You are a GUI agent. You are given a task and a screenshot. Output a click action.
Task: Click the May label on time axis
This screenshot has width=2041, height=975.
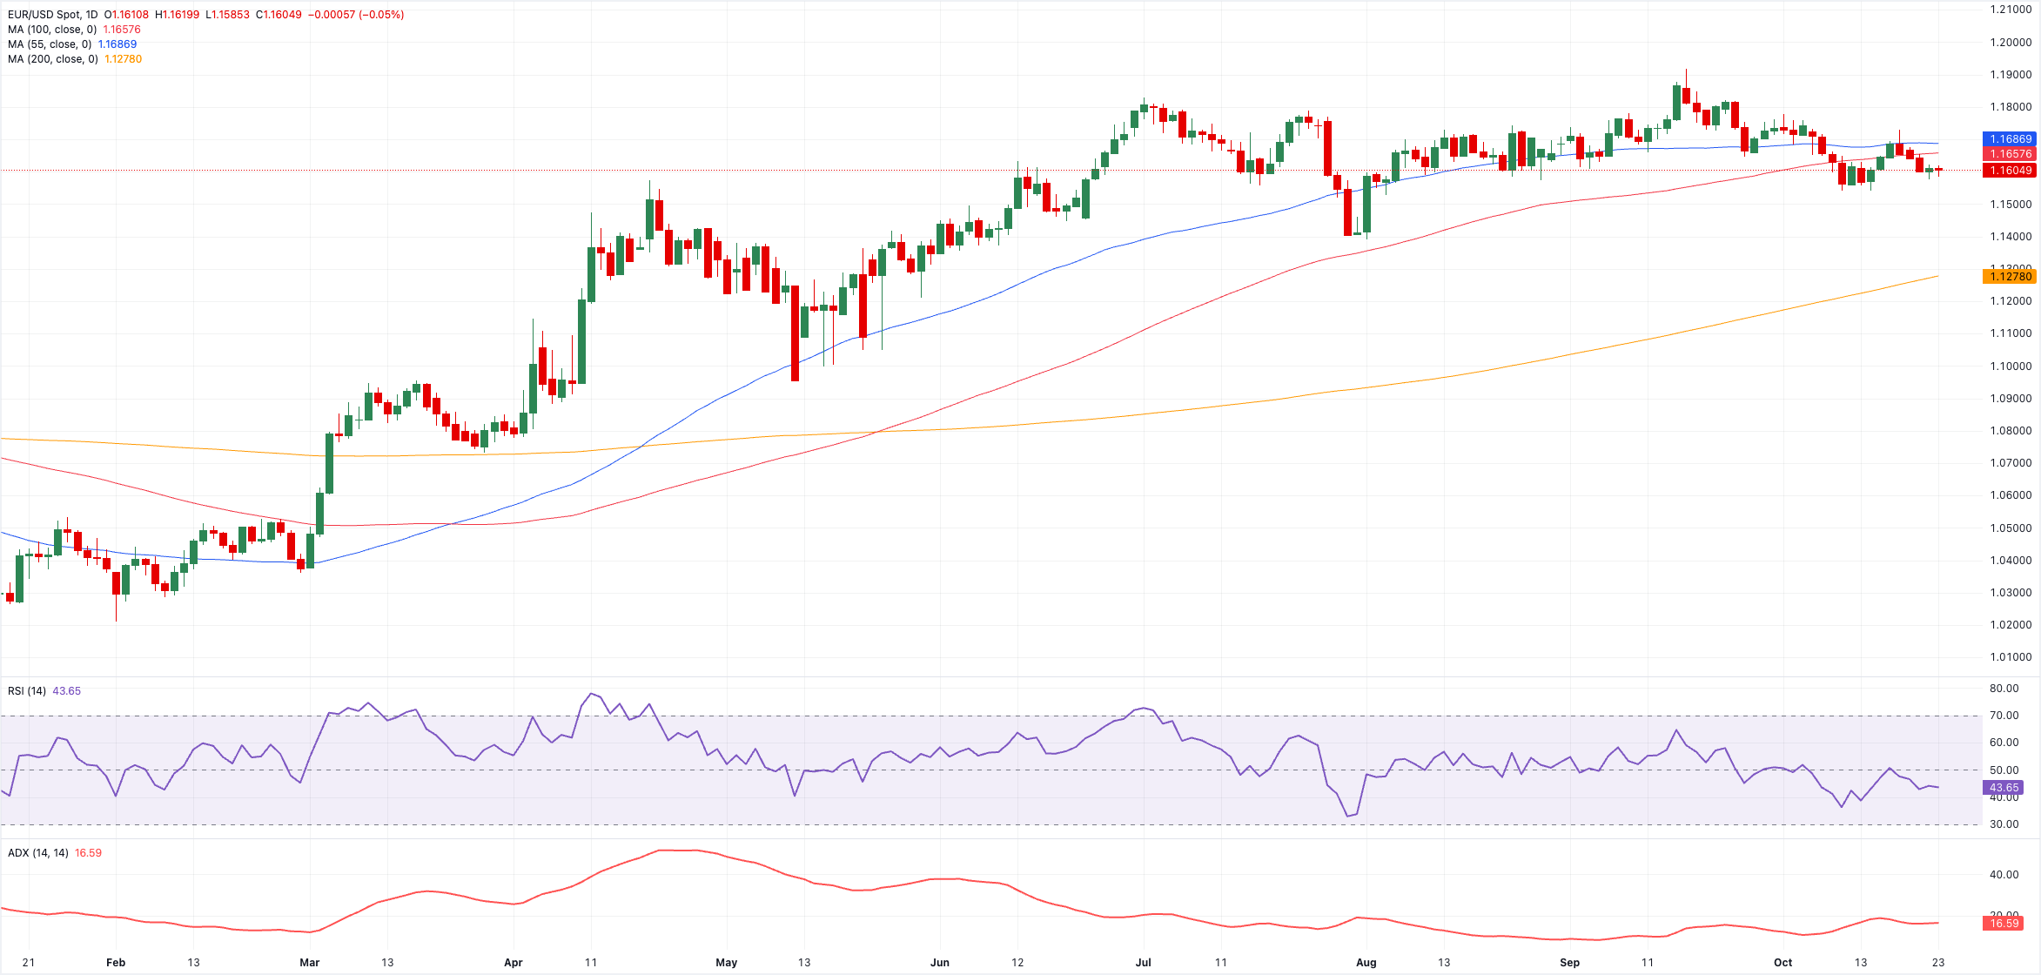pyautogui.click(x=726, y=963)
